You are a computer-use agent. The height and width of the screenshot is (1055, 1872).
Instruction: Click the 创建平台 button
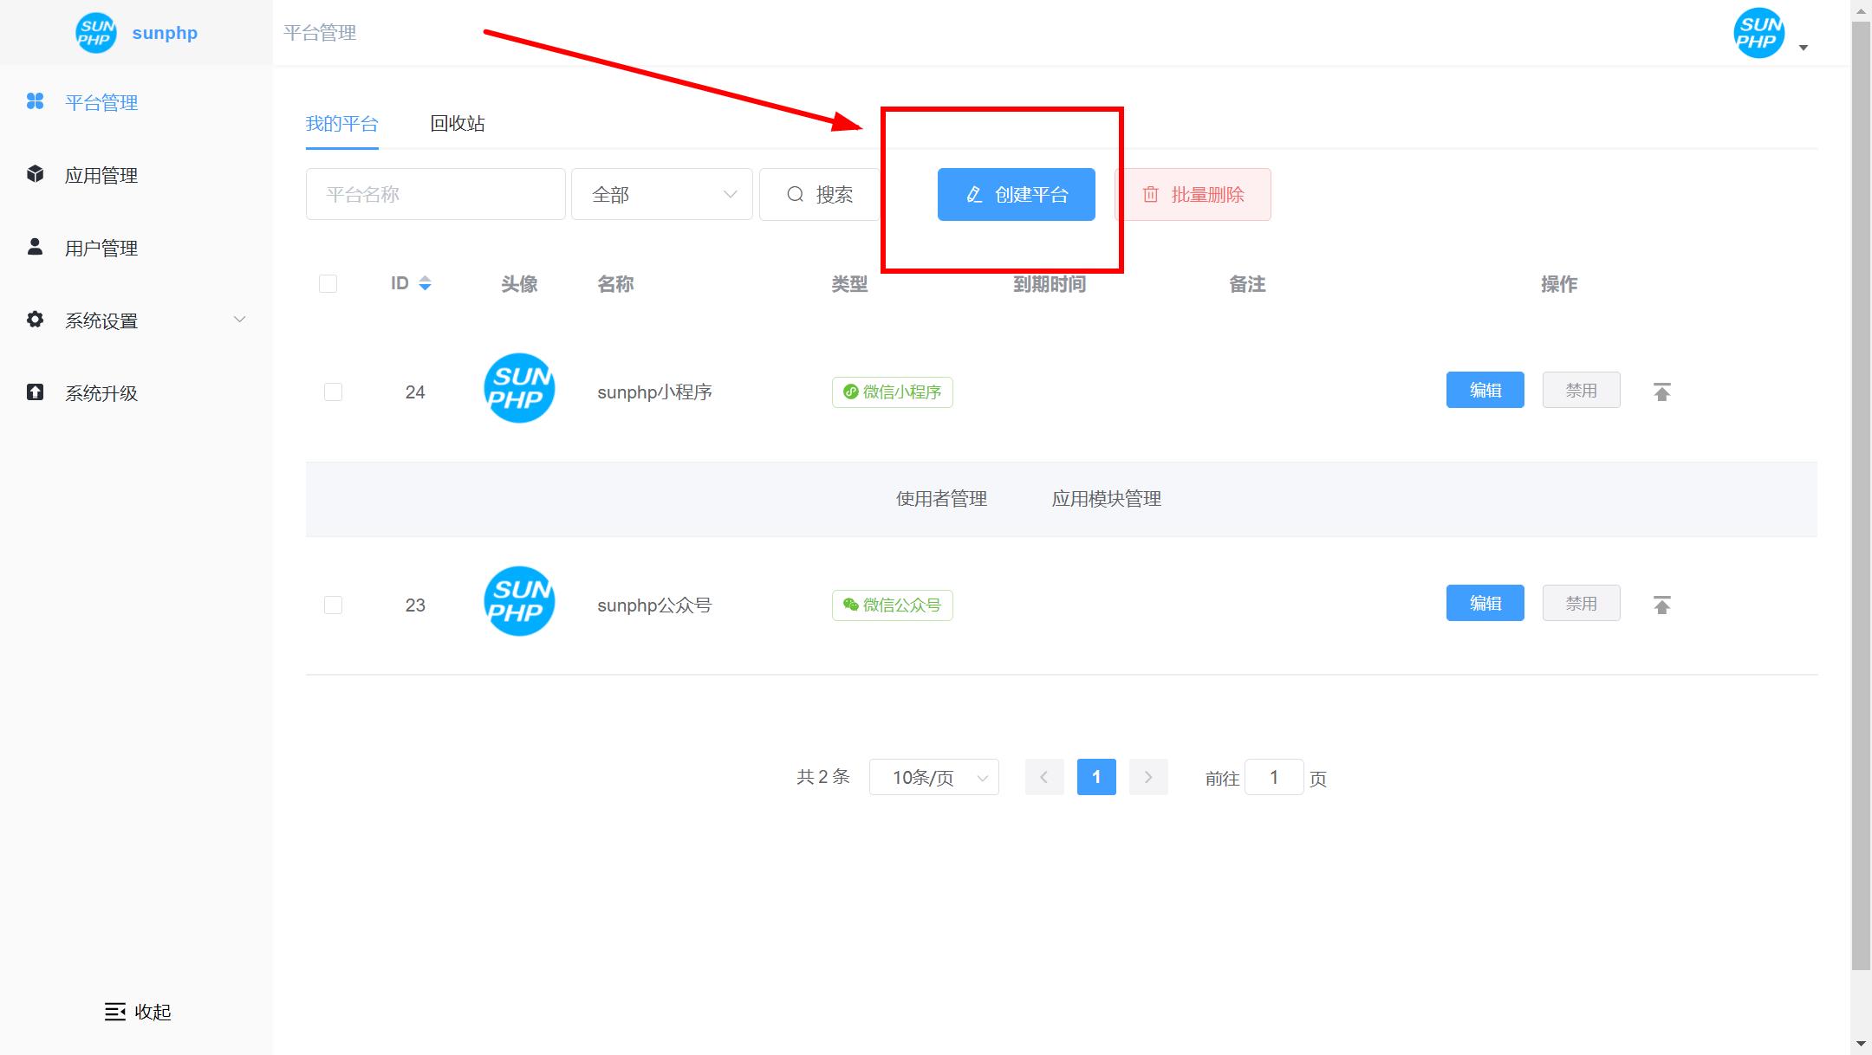tap(1016, 194)
